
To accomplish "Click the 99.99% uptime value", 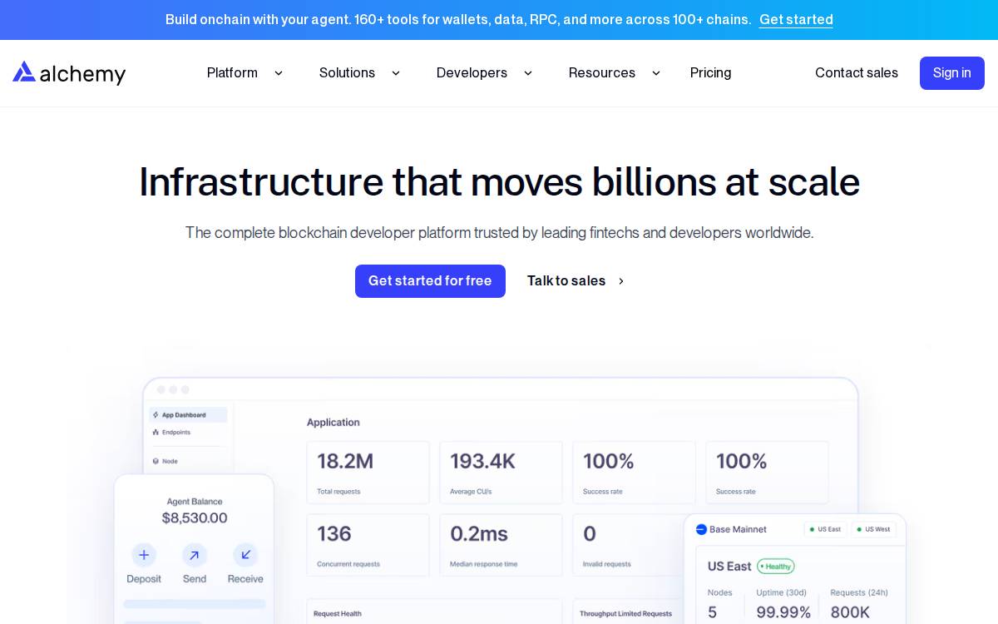I will (783, 612).
